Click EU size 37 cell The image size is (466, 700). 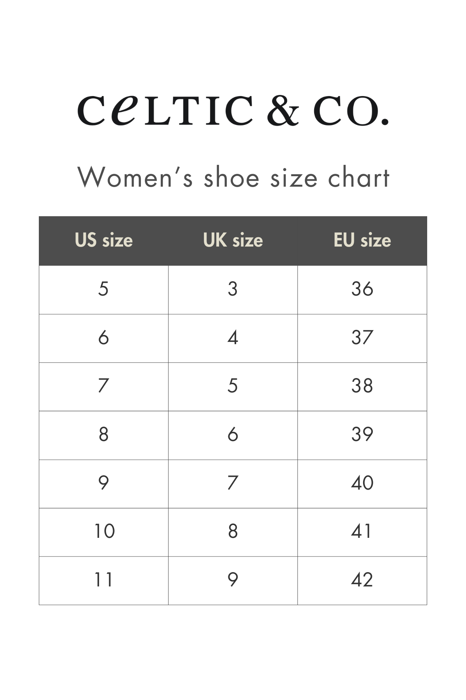(x=362, y=338)
